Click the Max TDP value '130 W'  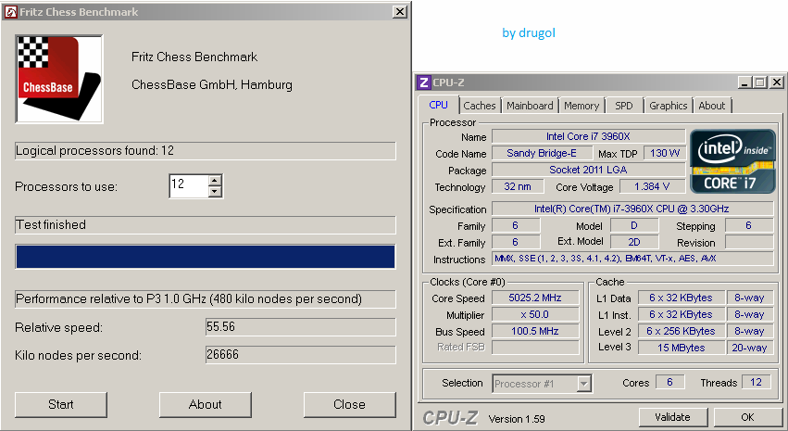(x=664, y=153)
